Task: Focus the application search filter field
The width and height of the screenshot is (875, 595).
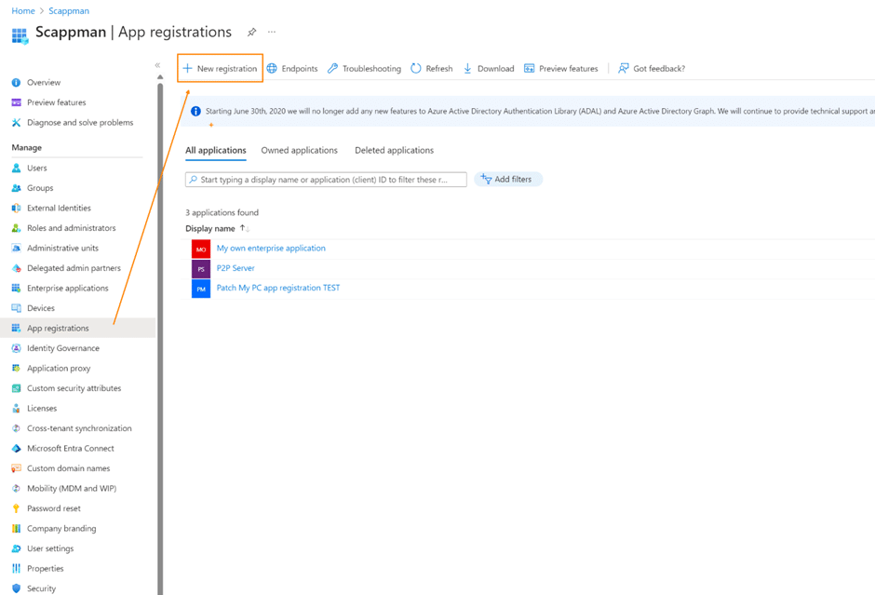Action: [326, 179]
